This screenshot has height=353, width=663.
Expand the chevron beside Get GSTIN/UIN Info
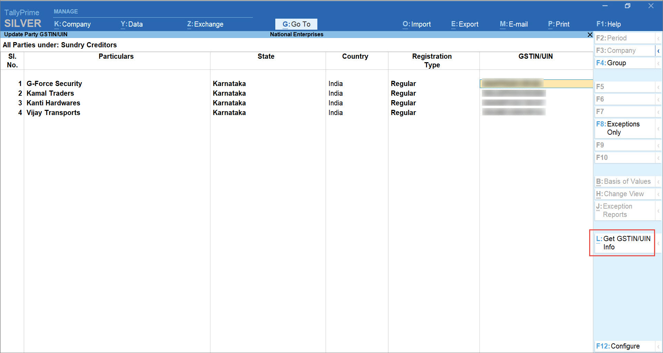pyautogui.click(x=659, y=243)
